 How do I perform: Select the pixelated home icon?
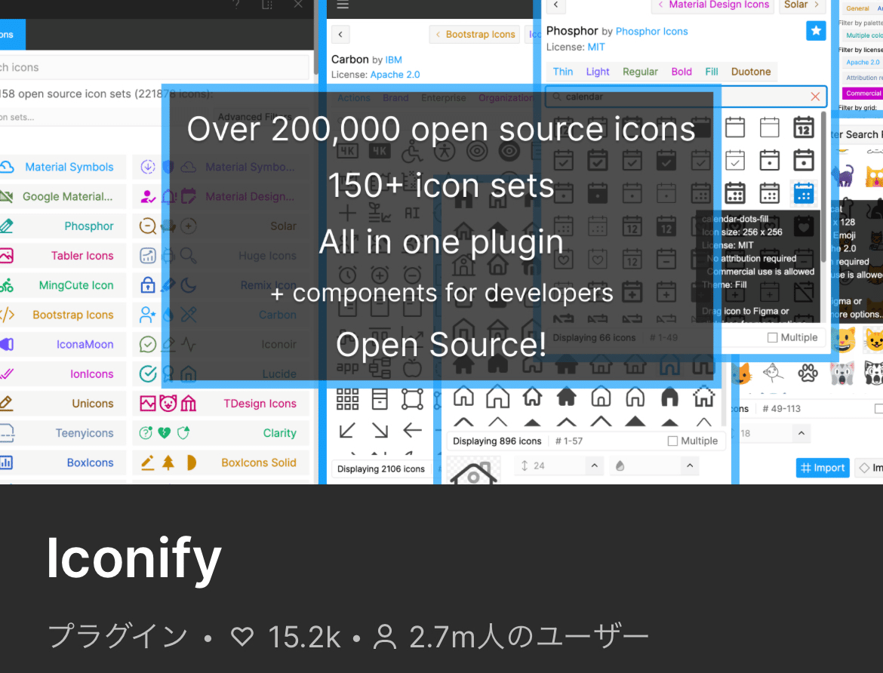pos(703,397)
